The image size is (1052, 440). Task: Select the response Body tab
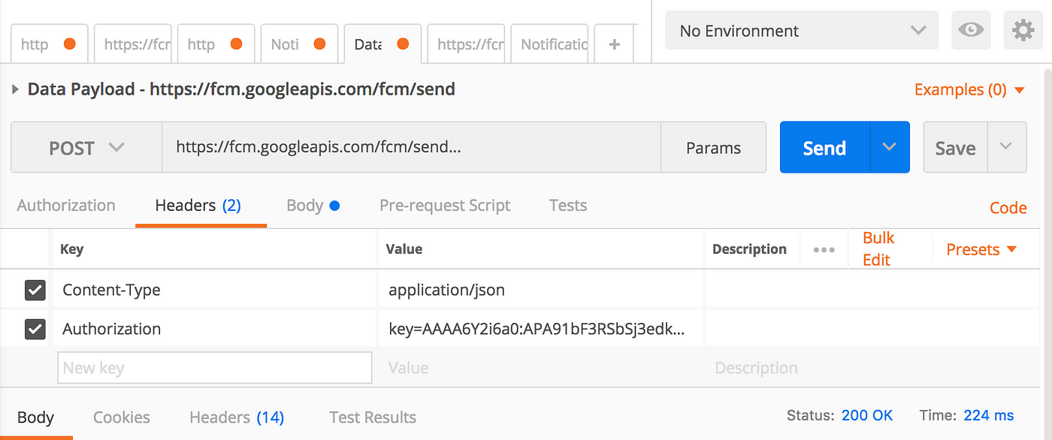35,417
